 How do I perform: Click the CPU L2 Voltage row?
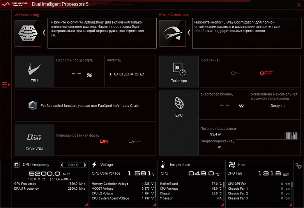122,194
